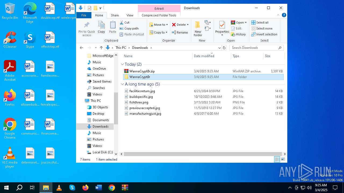The width and height of the screenshot is (344, 193).
Task: Click History in Open group
Action: [238, 34]
